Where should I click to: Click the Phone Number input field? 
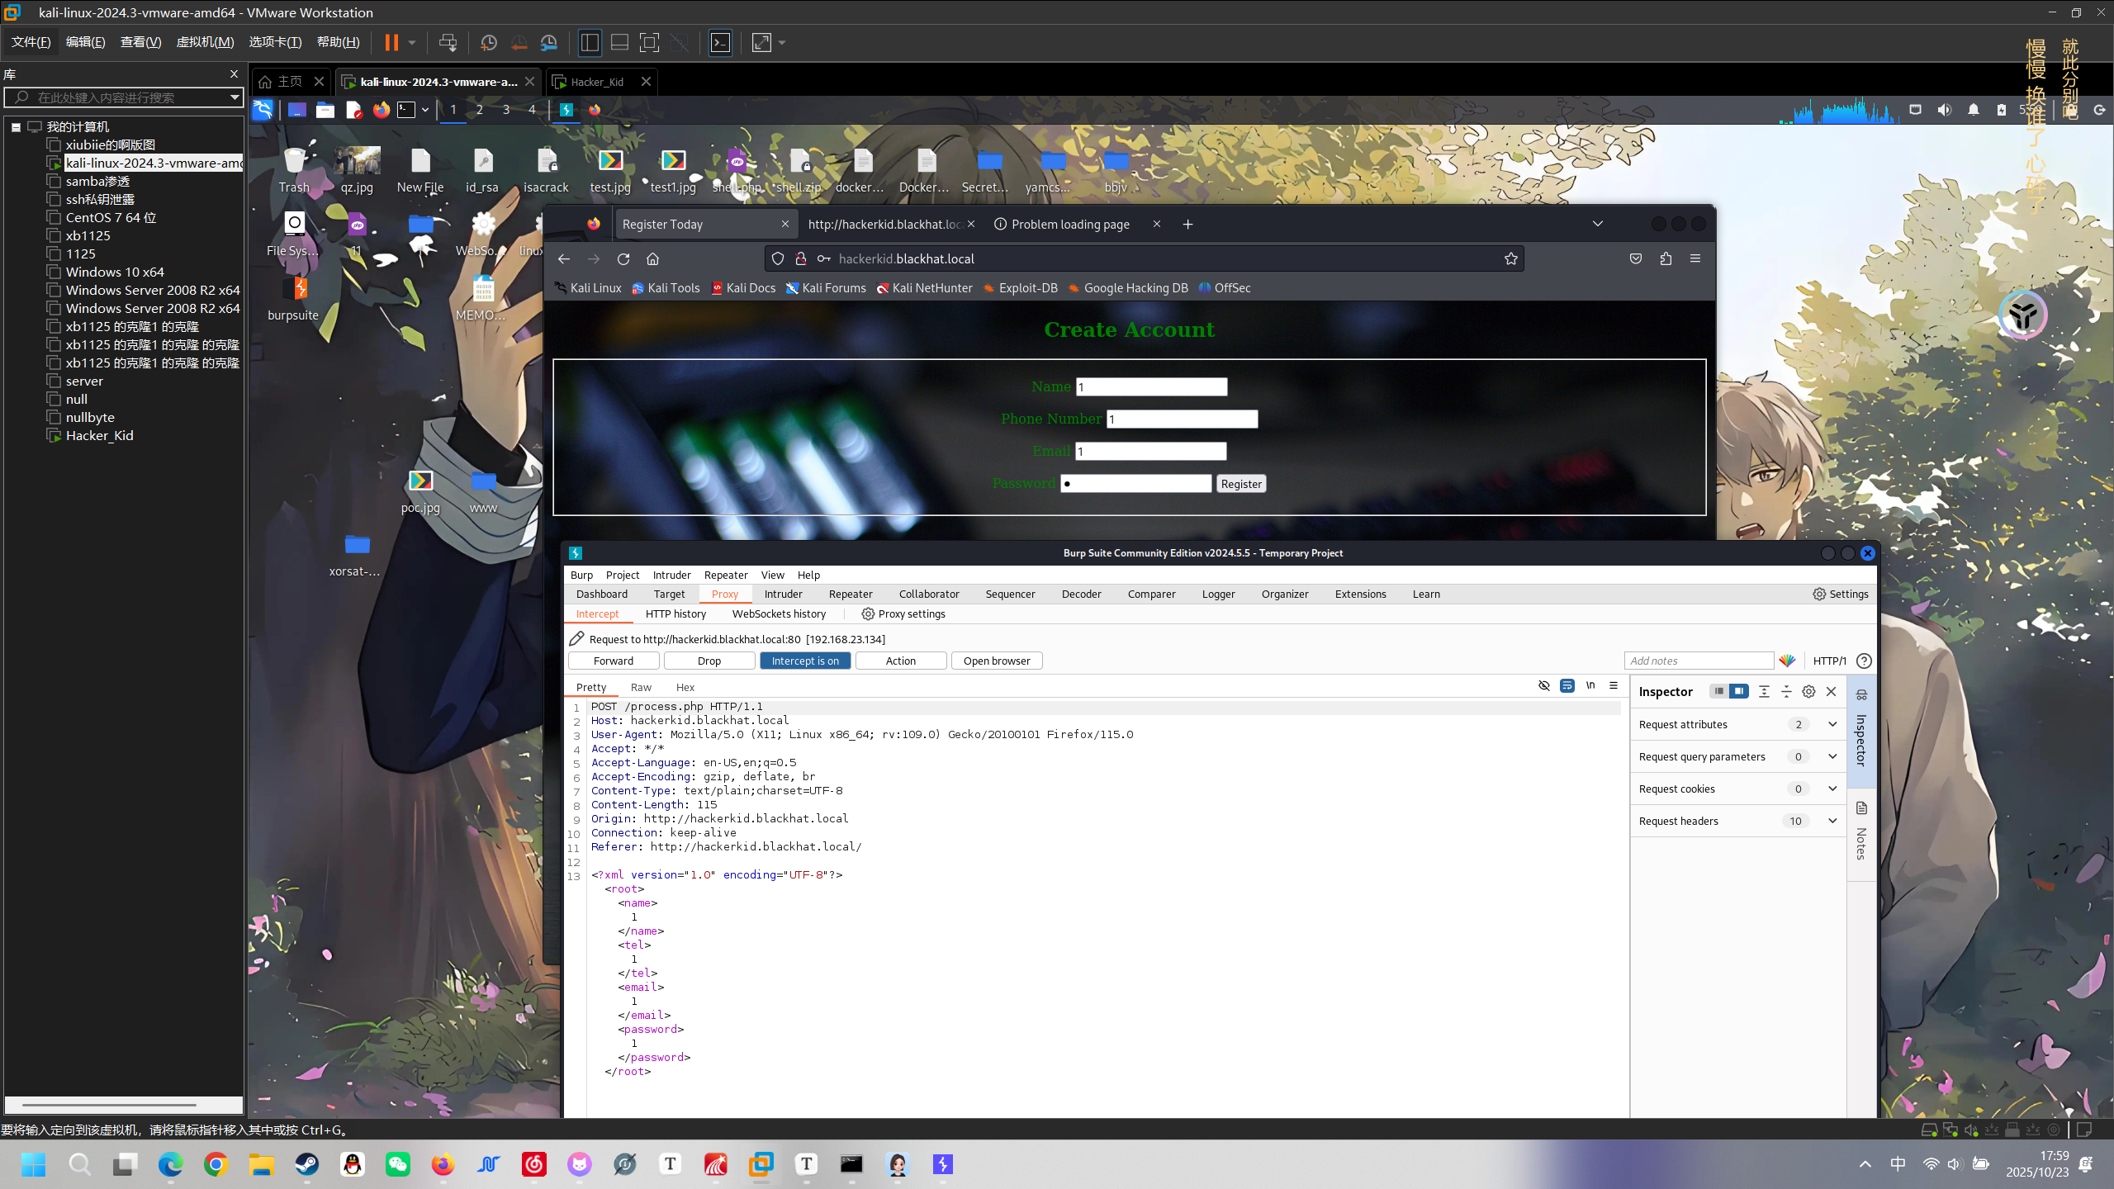pos(1181,419)
